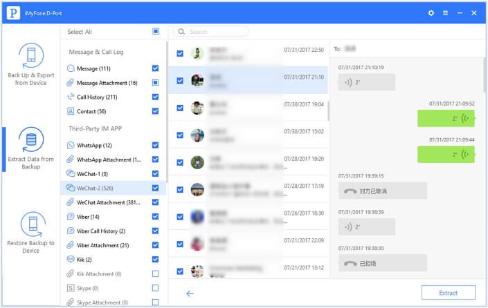
Task: Click avatar of 07/21/2017 13:12 conversation
Action: point(197,271)
